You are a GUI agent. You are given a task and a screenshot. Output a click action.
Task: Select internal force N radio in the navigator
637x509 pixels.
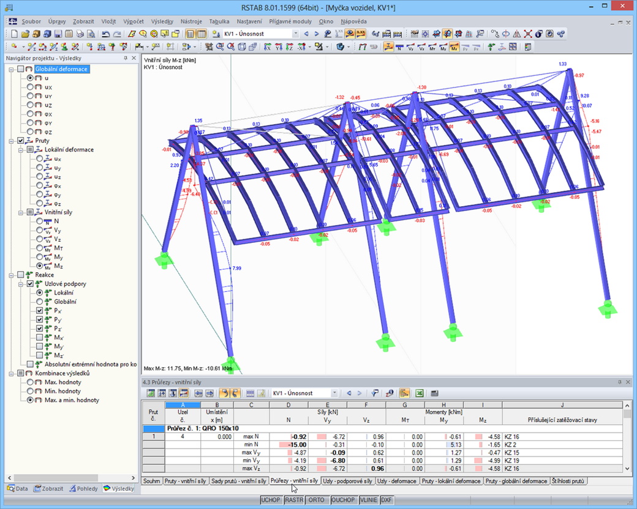(39, 221)
